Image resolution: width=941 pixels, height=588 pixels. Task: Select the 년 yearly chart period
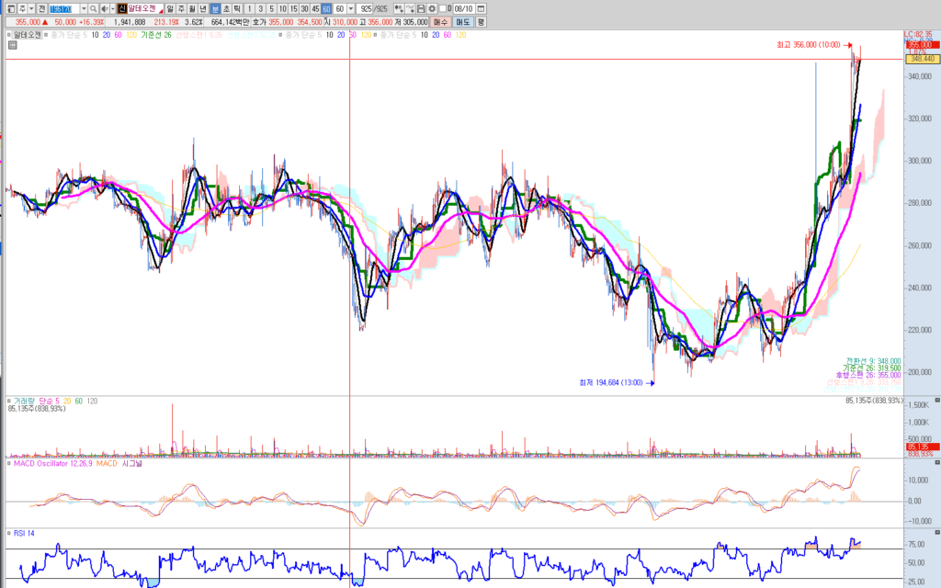(x=203, y=9)
